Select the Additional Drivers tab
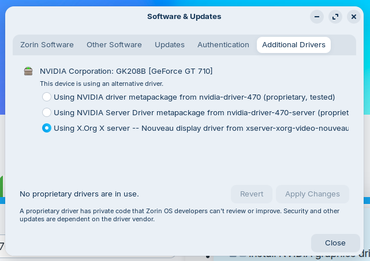The width and height of the screenshot is (370, 261). tap(294, 45)
